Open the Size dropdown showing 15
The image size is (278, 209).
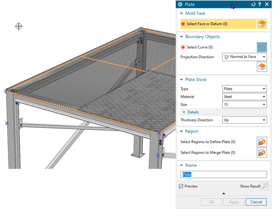tap(244, 104)
